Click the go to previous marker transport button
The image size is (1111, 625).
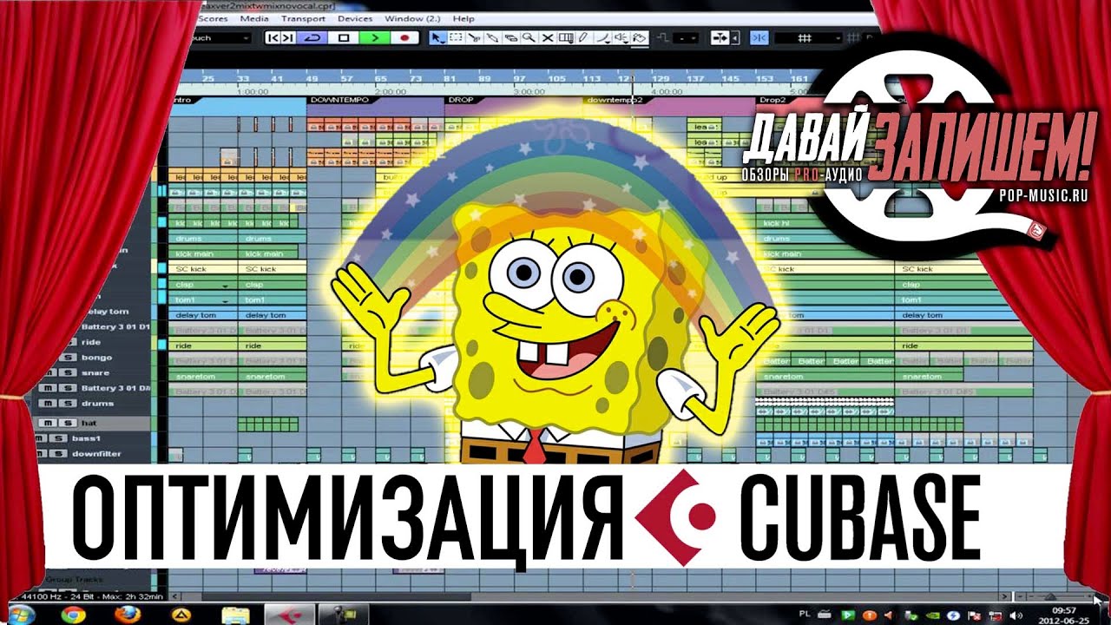(x=273, y=37)
